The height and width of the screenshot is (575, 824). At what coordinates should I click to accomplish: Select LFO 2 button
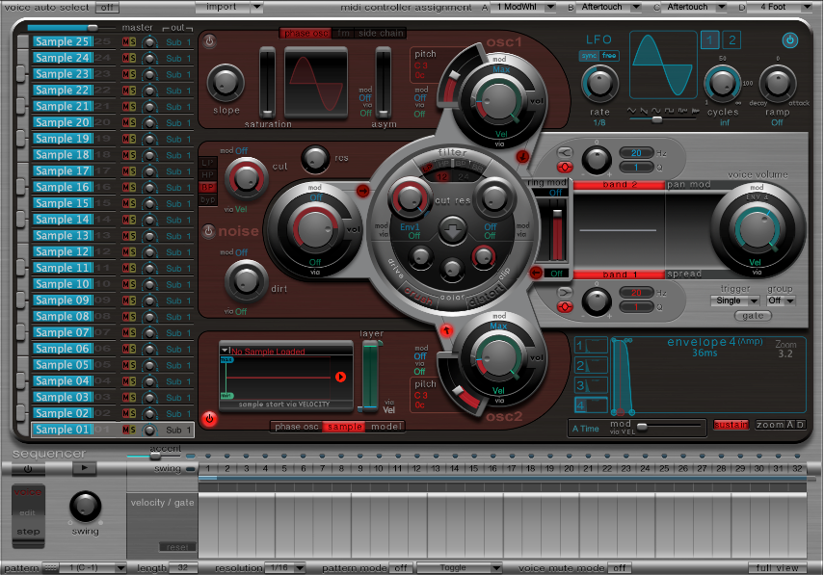point(732,39)
